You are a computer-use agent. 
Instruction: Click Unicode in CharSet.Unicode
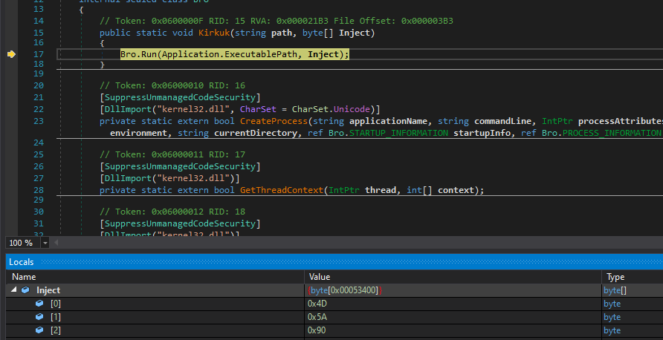tap(352, 109)
